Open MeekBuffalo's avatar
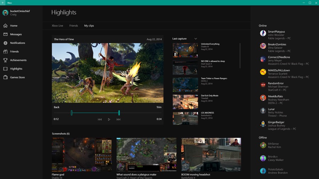 click(x=263, y=98)
